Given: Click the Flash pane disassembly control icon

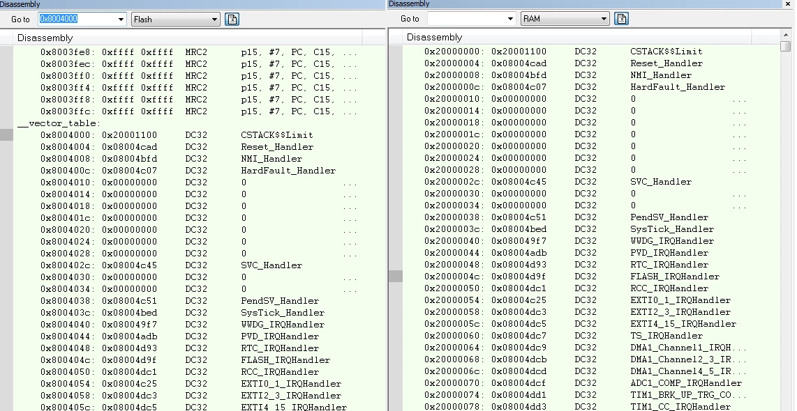Looking at the screenshot, I should pyautogui.click(x=232, y=20).
